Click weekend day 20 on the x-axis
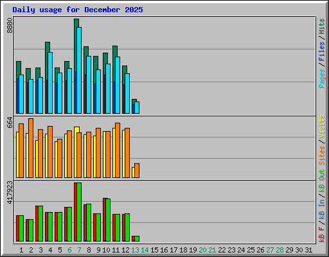 202,250
